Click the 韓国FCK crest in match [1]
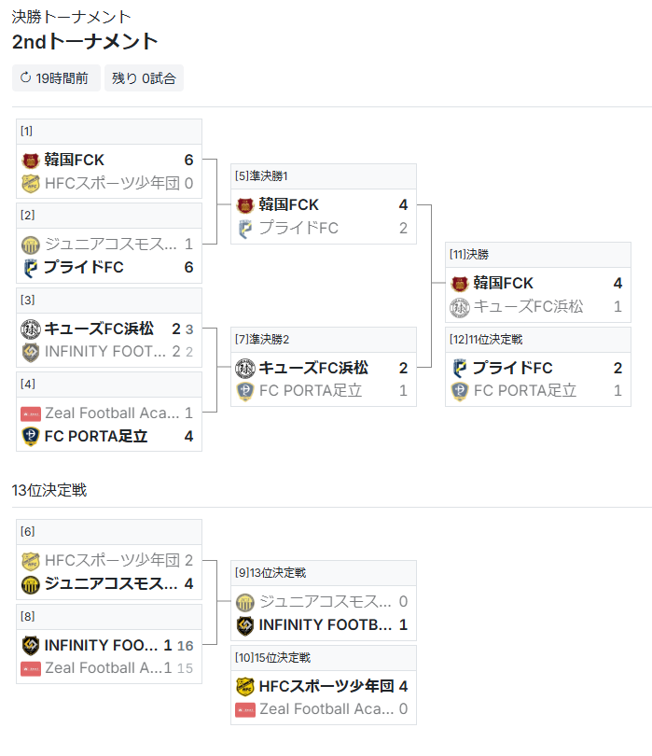Image resolution: width=652 pixels, height=756 pixels. (x=31, y=161)
